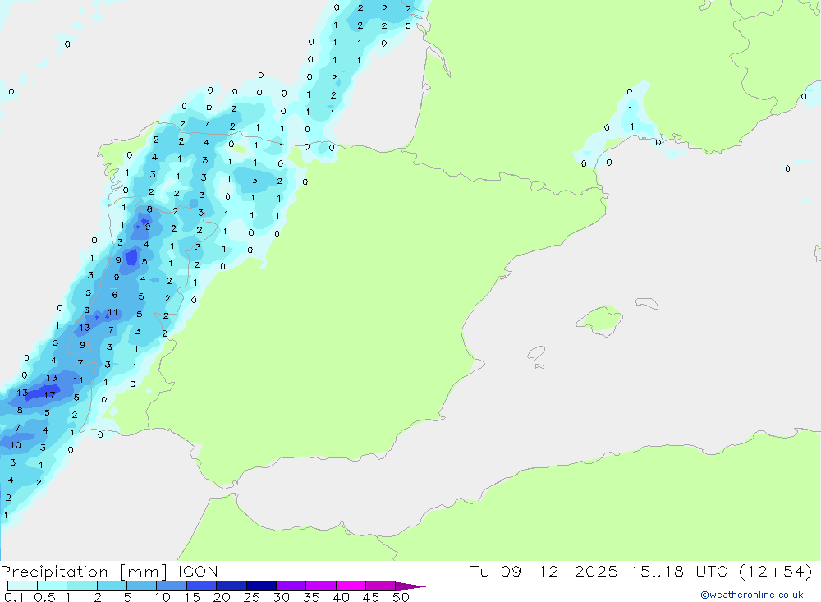
Task: Select the 10–15 mm legend color box
Action: tap(172, 586)
